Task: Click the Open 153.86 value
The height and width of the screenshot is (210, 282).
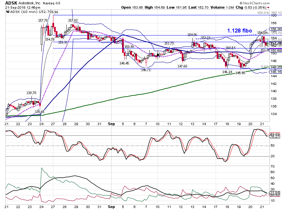Action: pyautogui.click(x=132, y=7)
